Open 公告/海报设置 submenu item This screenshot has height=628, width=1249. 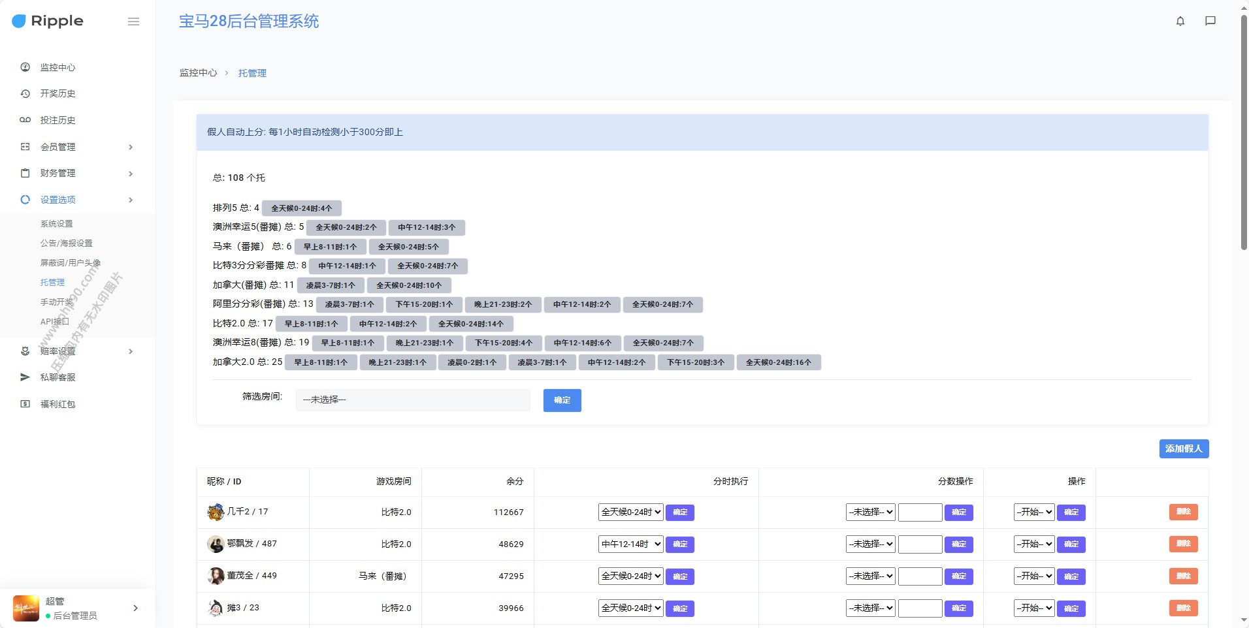point(67,243)
